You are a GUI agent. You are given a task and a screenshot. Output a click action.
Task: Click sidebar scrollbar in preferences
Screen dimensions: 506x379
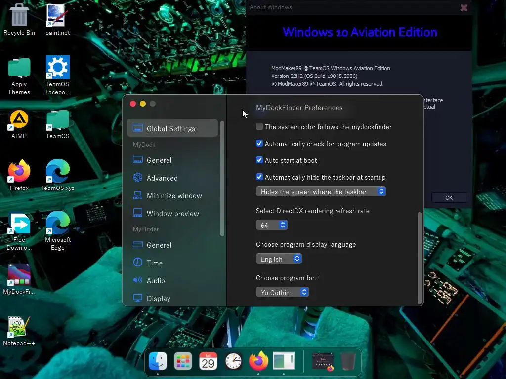[x=222, y=179]
